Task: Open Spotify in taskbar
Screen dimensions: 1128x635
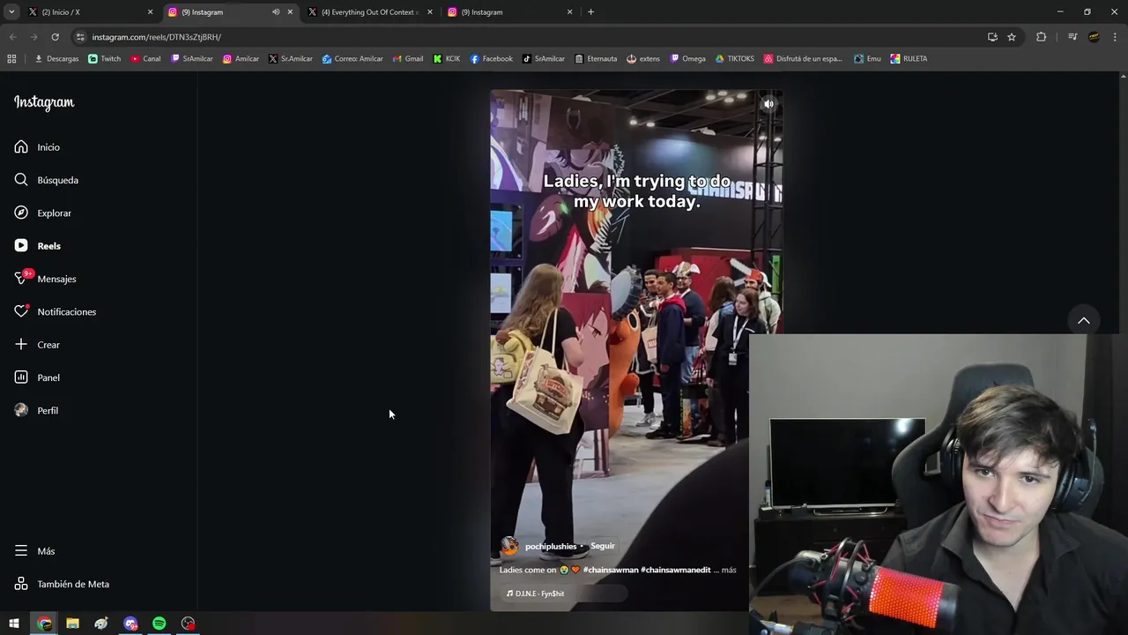Action: [159, 624]
